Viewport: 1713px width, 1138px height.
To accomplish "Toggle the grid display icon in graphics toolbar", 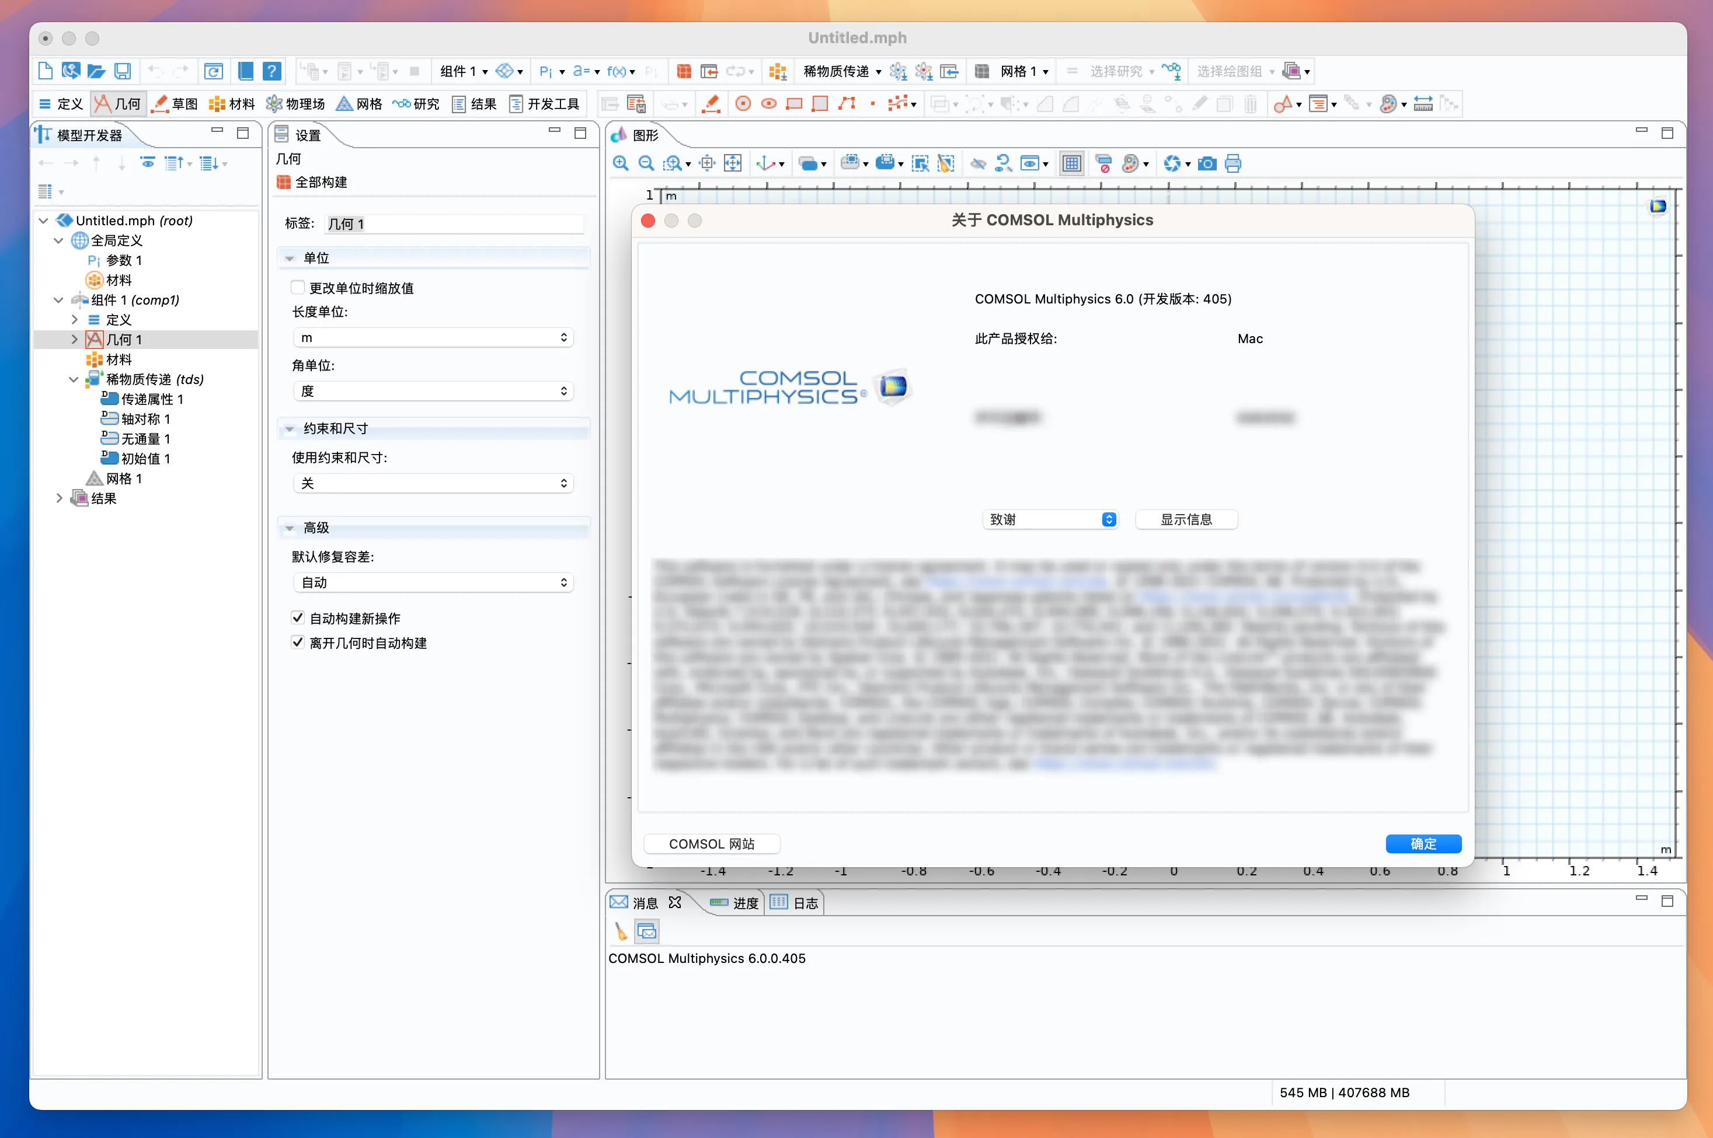I will pyautogui.click(x=1071, y=163).
